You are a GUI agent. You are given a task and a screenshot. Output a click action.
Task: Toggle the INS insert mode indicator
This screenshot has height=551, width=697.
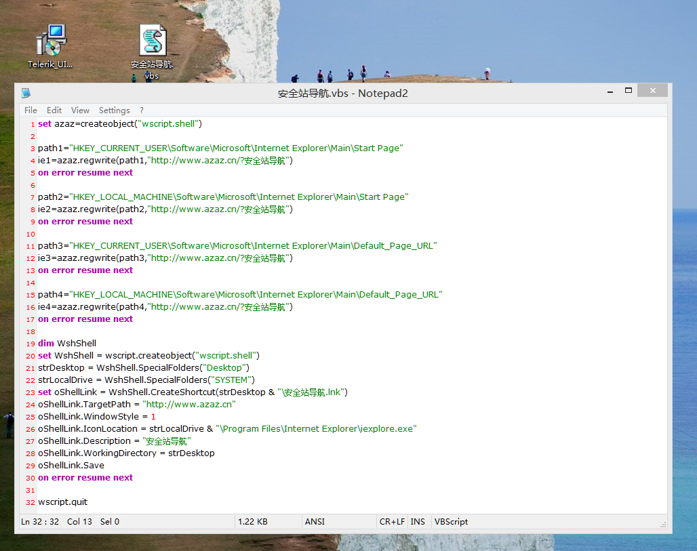[x=418, y=522]
